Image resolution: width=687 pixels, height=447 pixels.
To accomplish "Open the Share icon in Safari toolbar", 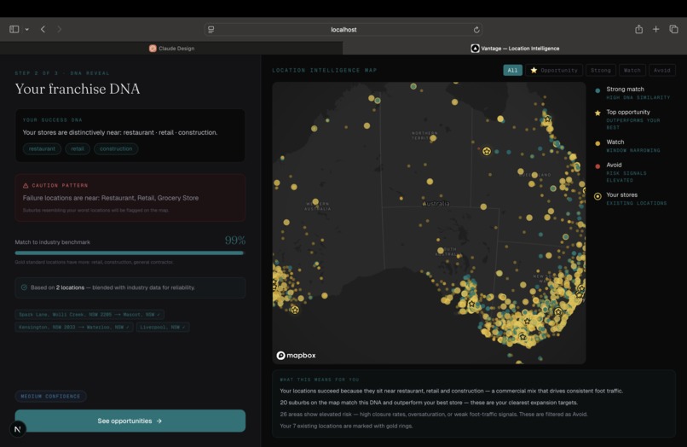I will click(638, 29).
